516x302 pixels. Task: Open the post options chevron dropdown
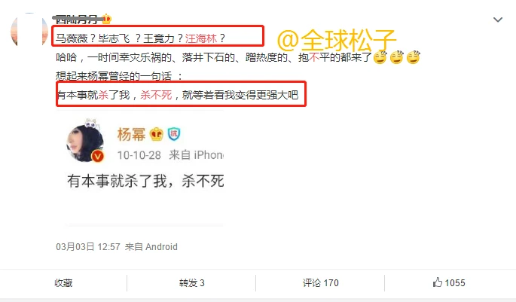pyautogui.click(x=498, y=20)
